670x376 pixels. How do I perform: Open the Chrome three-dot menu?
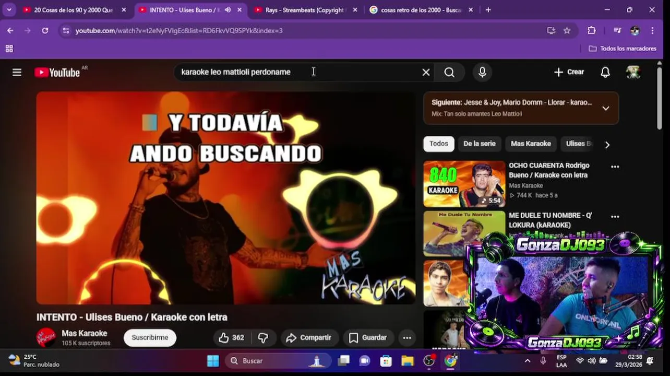tap(652, 31)
